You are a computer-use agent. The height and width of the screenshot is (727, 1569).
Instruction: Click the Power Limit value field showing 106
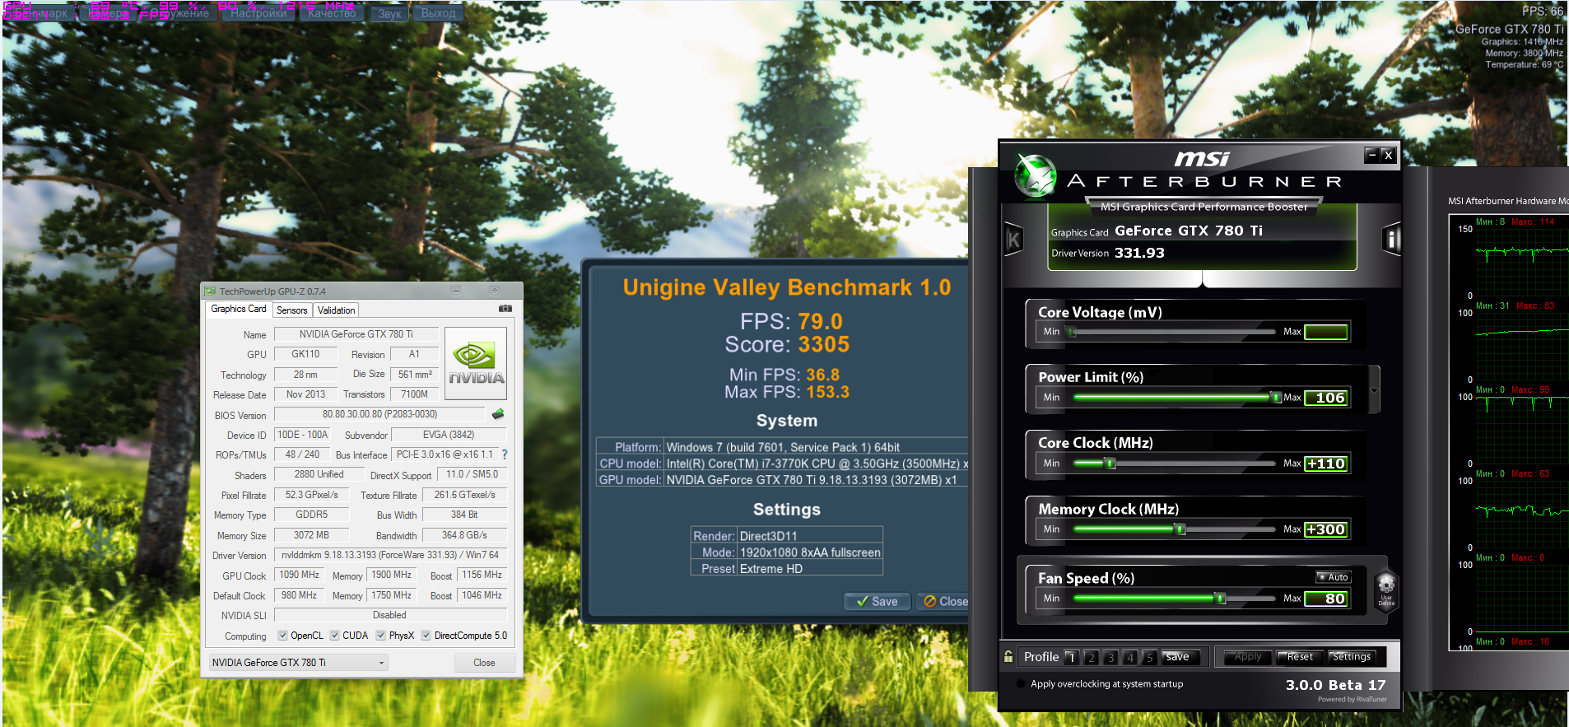[x=1326, y=398]
